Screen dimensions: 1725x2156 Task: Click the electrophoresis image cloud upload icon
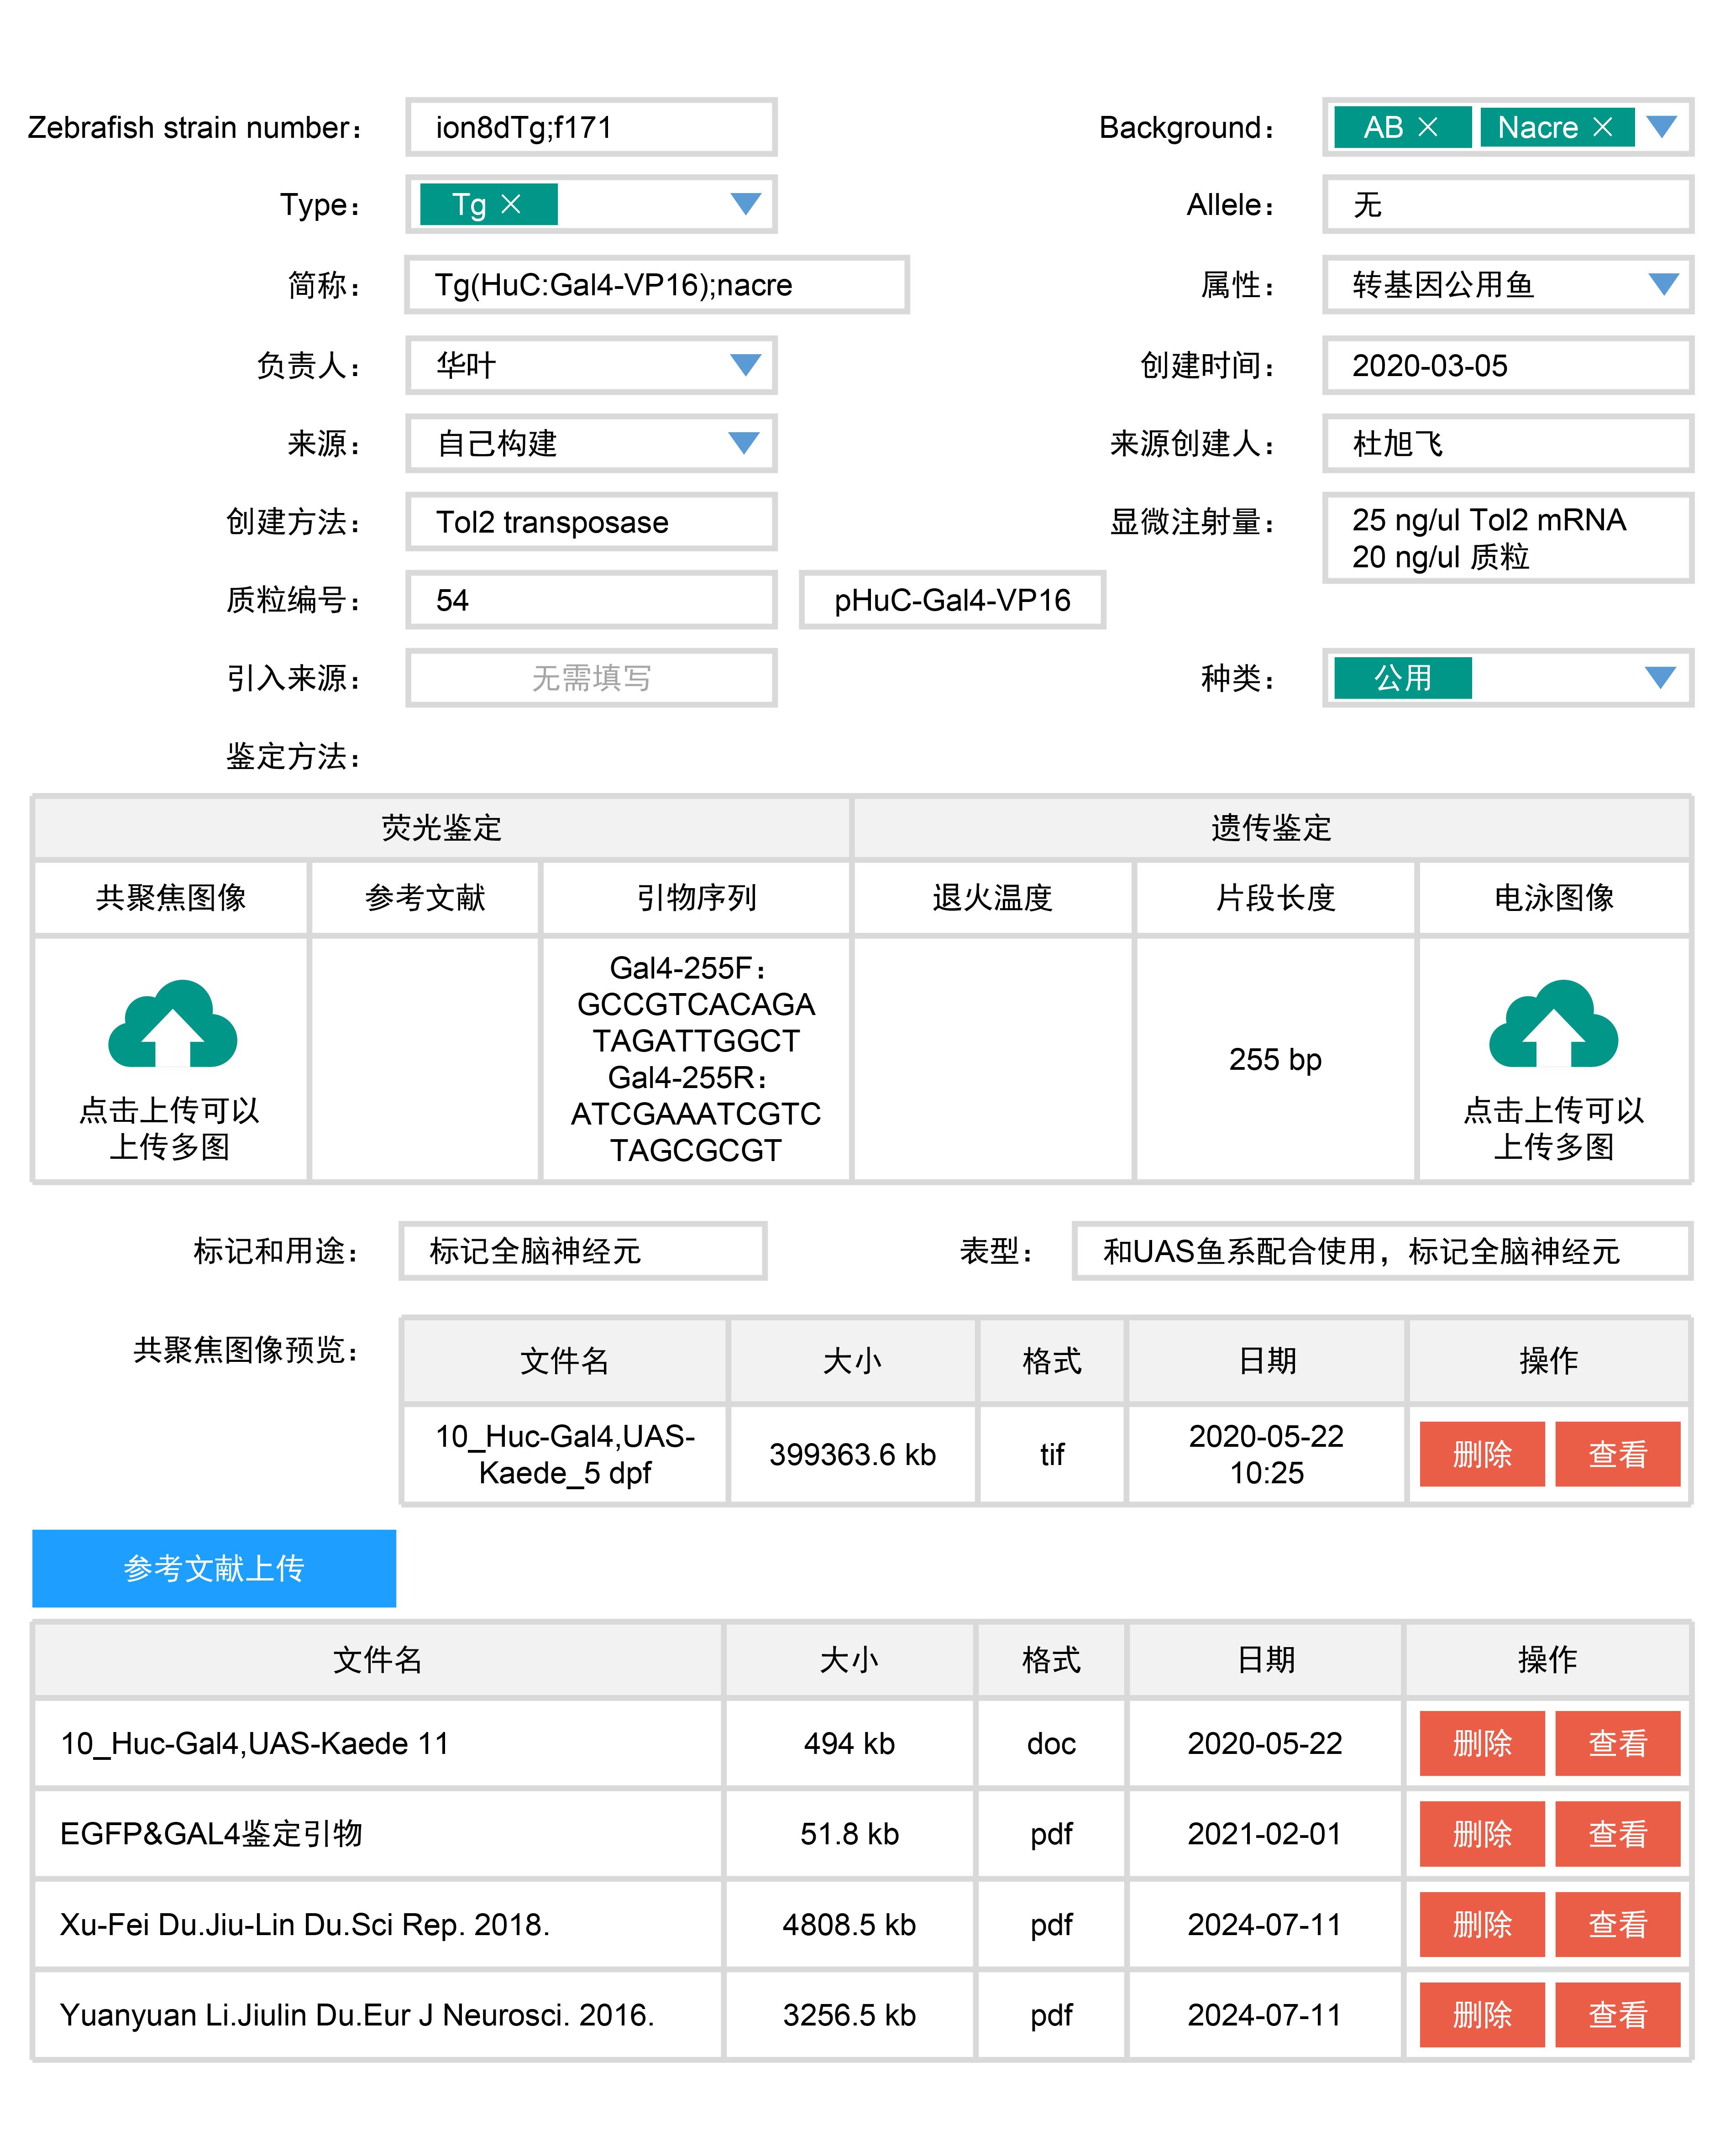[x=1552, y=1023]
